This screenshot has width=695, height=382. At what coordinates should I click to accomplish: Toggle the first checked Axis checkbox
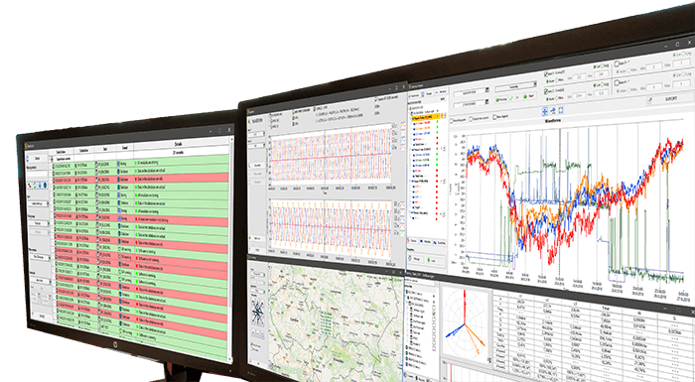pos(546,74)
